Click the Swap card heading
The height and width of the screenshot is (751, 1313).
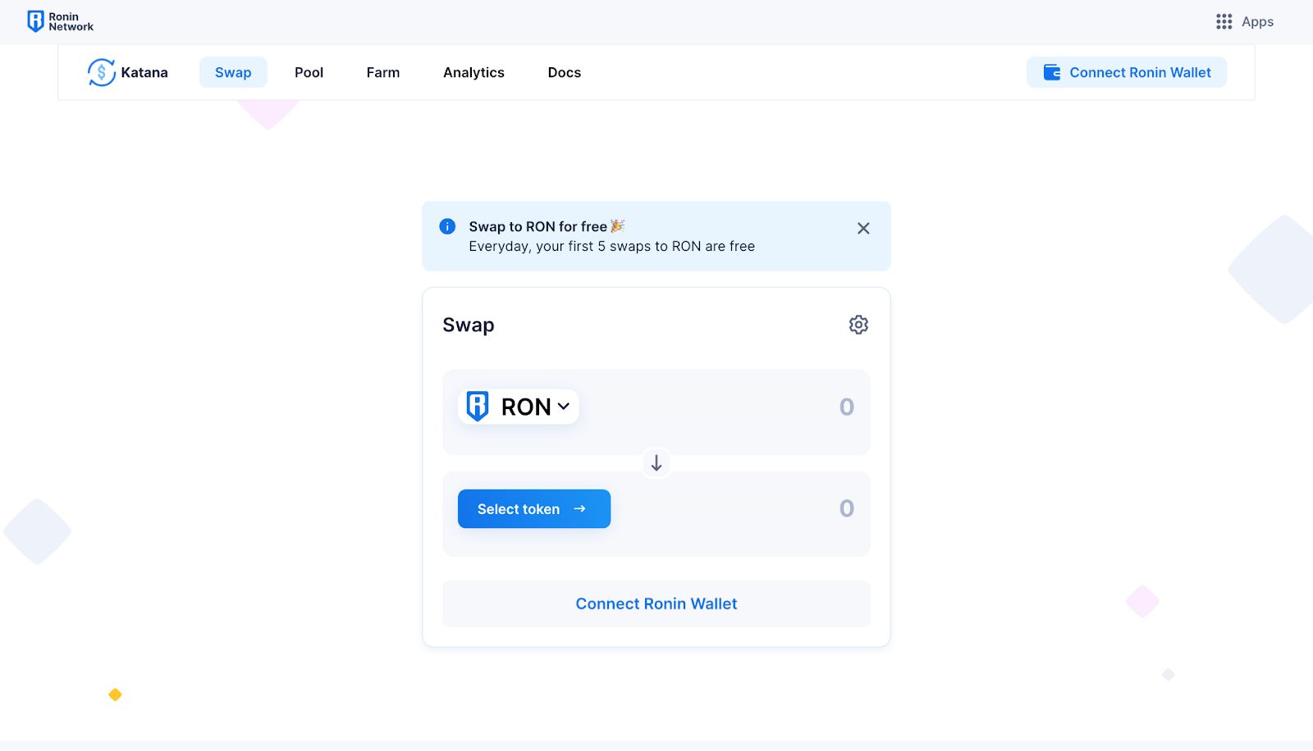tap(469, 325)
